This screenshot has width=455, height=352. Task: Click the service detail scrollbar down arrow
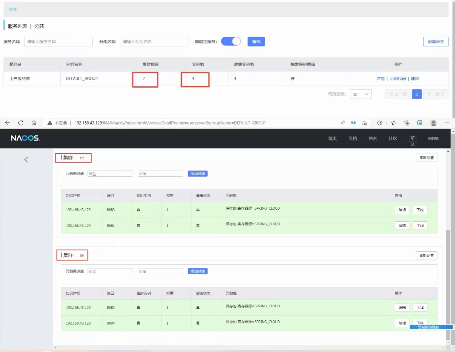pos(448,342)
